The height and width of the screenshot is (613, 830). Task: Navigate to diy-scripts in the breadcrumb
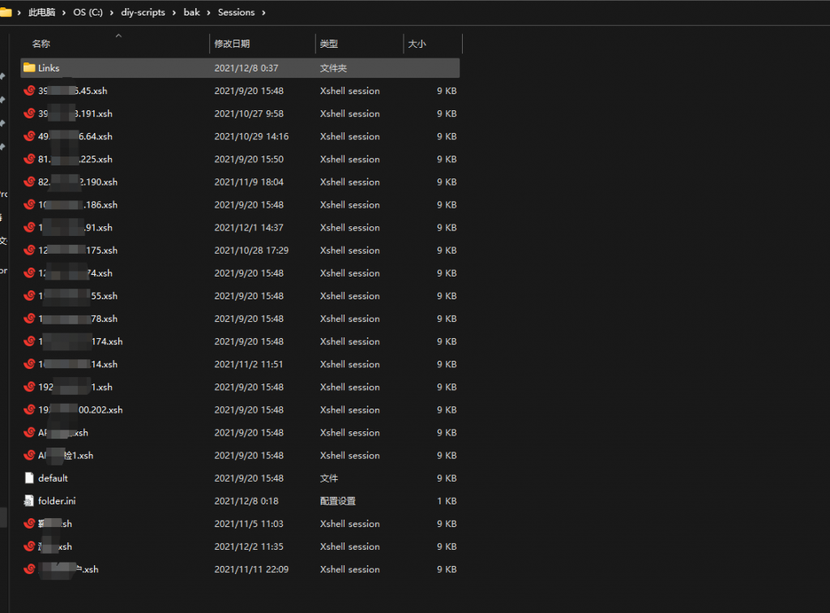[x=143, y=12]
